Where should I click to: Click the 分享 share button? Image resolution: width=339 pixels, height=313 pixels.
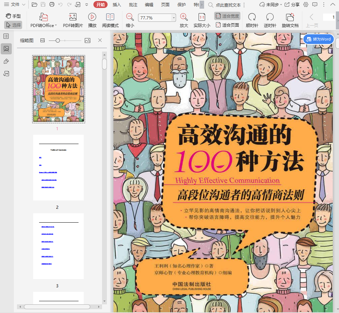[x=292, y=5]
